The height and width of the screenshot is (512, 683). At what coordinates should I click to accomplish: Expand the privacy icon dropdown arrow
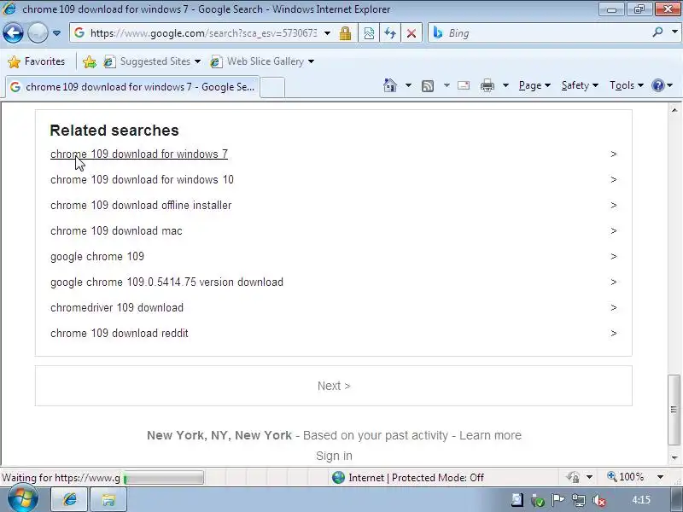click(x=589, y=477)
